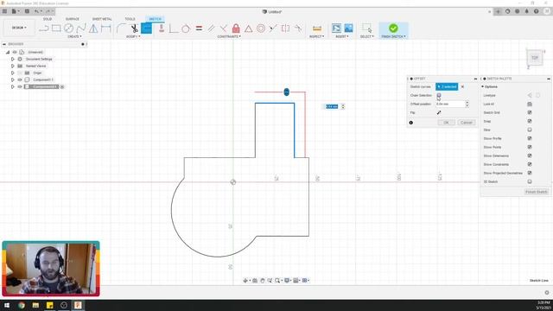Apply the Collinear constraint
Image resolution: width=553 pixels, height=311 pixels.
[273, 29]
